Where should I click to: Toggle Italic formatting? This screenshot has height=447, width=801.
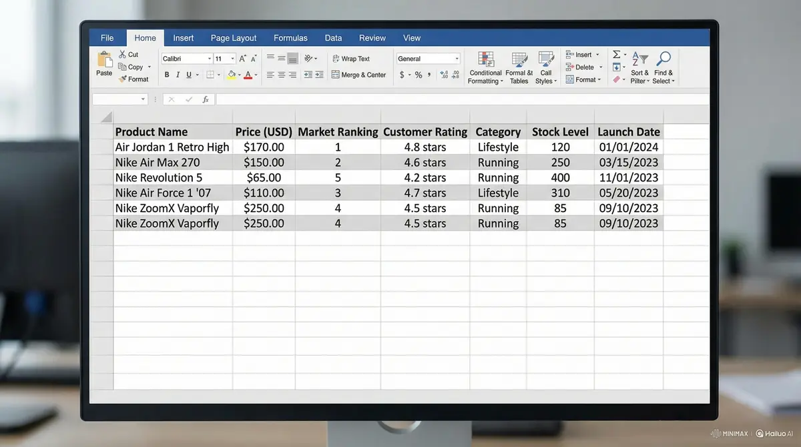pyautogui.click(x=178, y=75)
